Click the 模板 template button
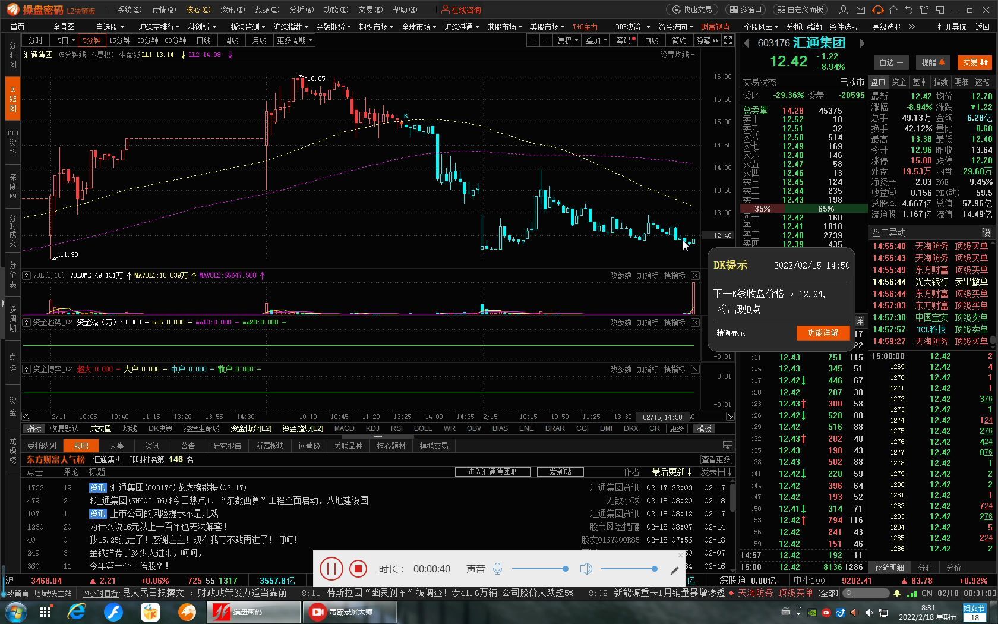This screenshot has height=624, width=998. pos(705,428)
